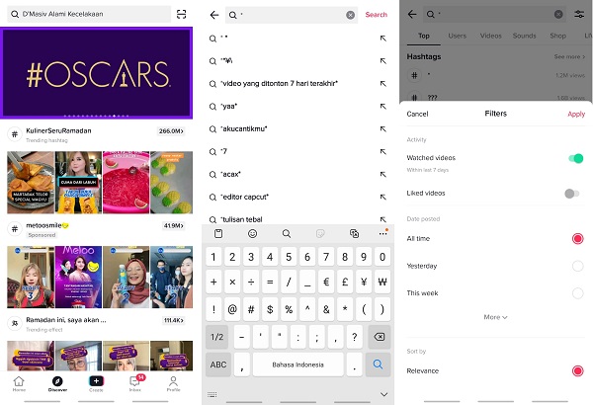Screen dimensions: 593x405
Task: Go back from search results screen
Action: click(x=412, y=15)
